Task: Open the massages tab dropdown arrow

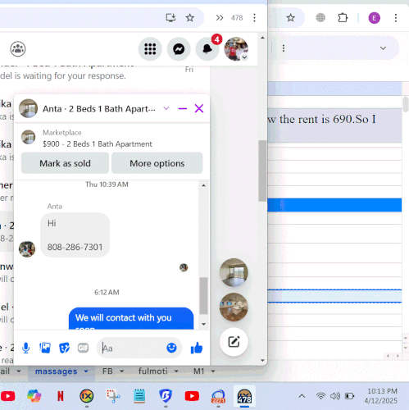Action: coord(86,371)
